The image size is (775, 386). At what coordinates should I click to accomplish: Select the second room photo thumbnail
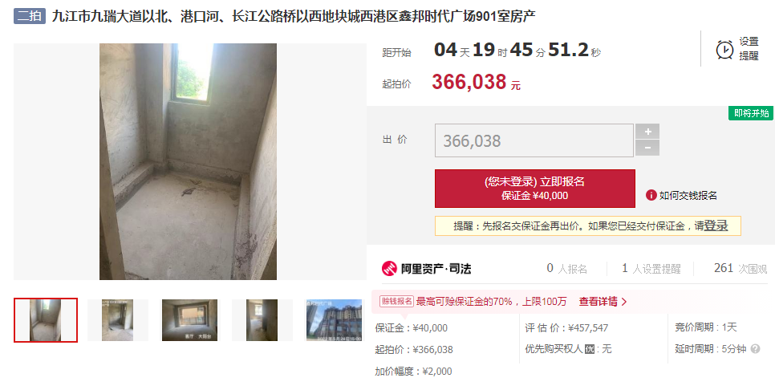click(x=118, y=319)
